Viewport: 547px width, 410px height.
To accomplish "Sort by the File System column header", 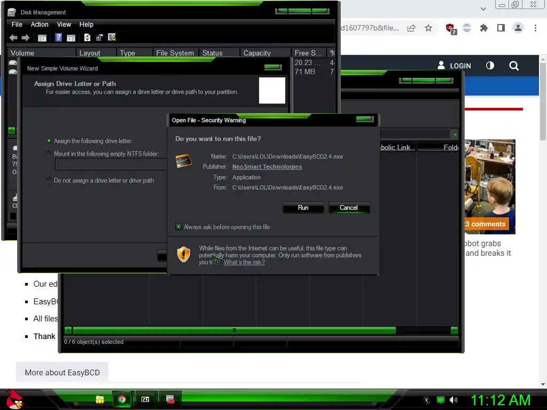I will point(175,53).
